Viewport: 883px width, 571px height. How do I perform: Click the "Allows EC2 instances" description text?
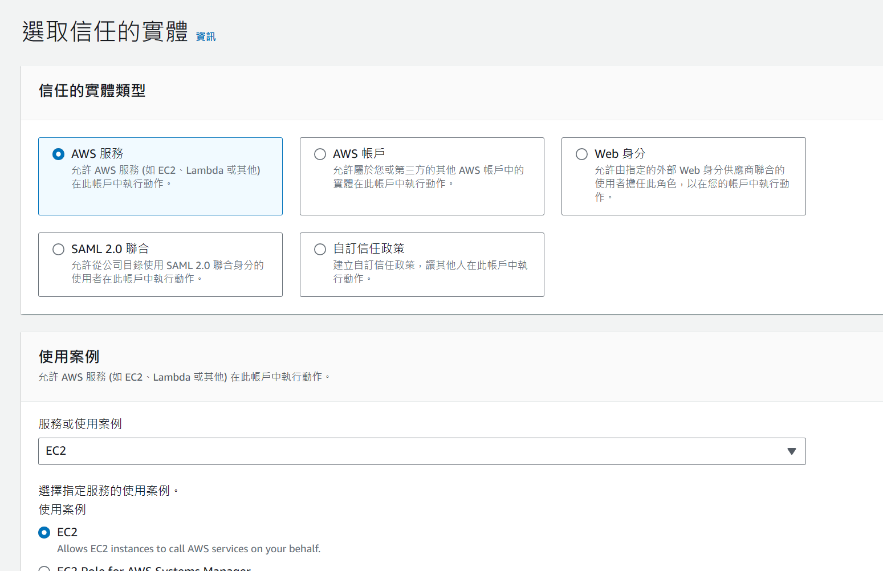point(189,549)
